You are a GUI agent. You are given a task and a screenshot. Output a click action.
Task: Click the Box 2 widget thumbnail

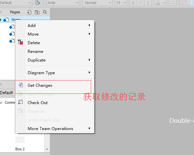pyautogui.click(x=20, y=140)
